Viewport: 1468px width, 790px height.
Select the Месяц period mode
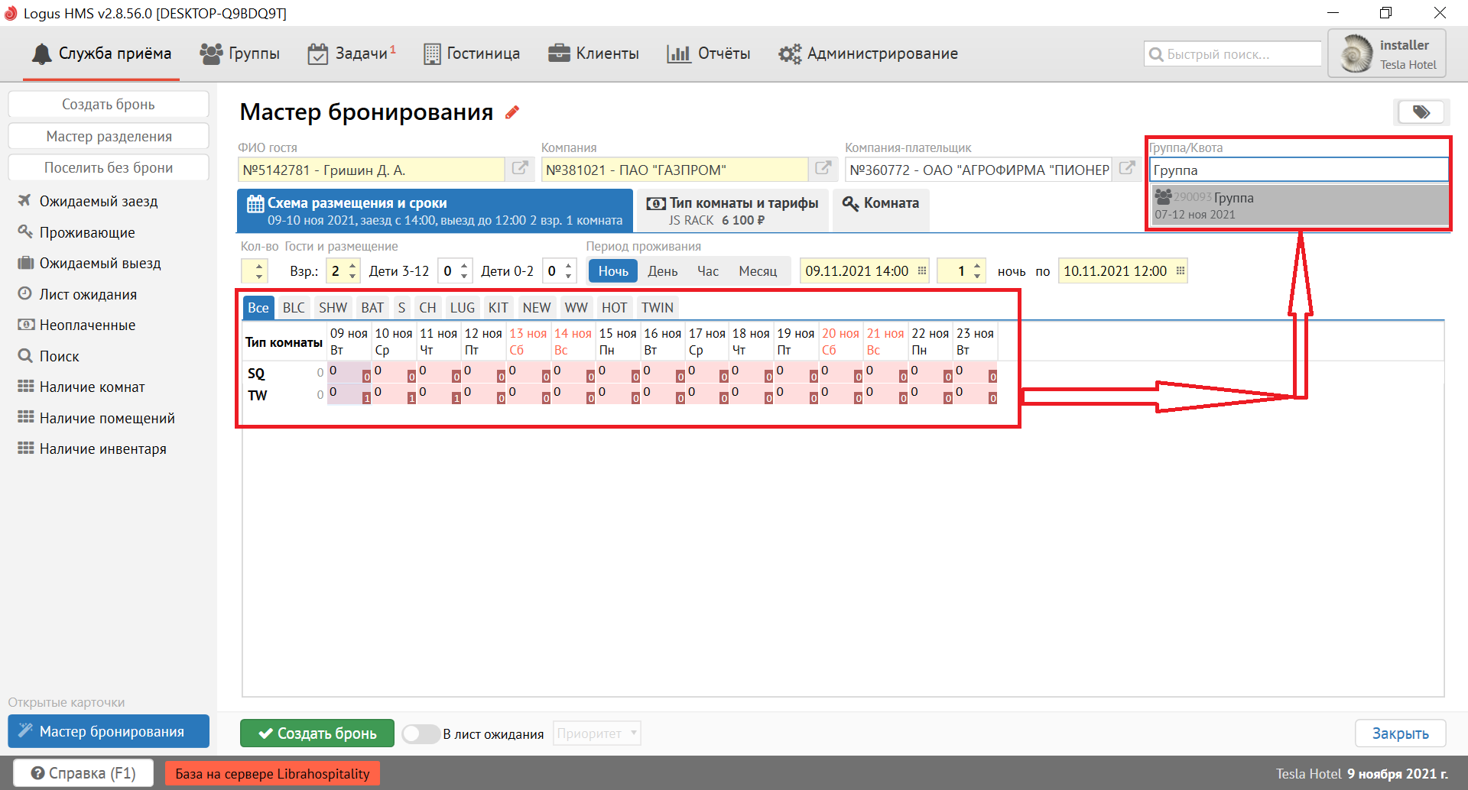[757, 271]
